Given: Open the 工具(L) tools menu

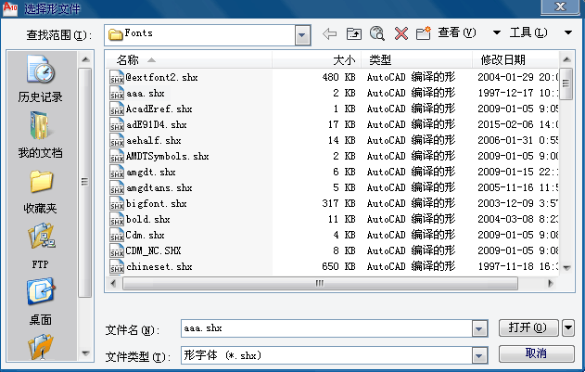Looking at the screenshot, I should (528, 32).
